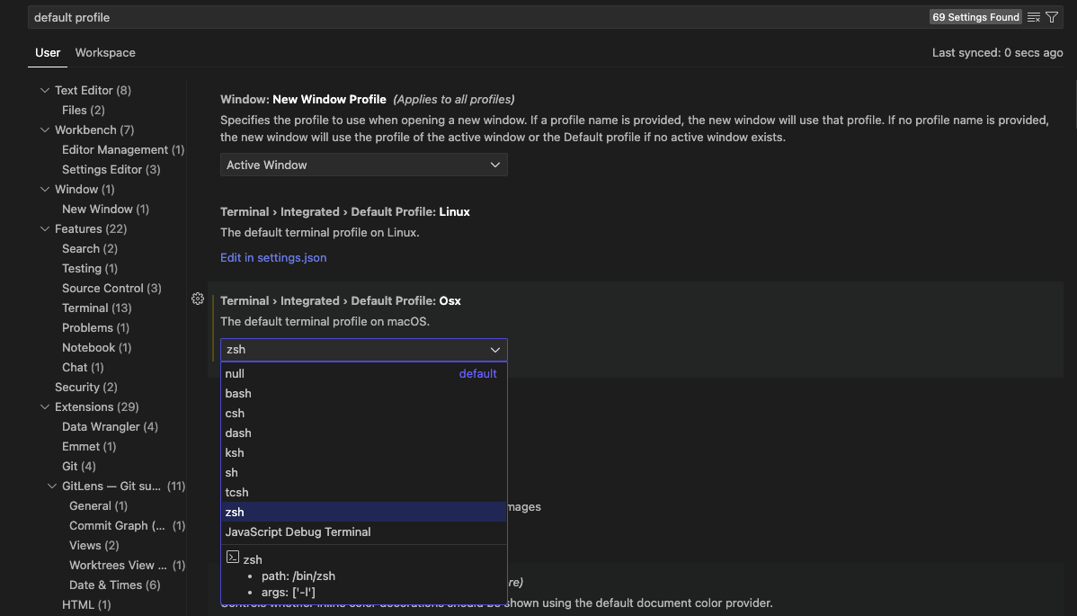This screenshot has height=616, width=1077.
Task: Select Search (2) tree item
Action: [x=89, y=248]
